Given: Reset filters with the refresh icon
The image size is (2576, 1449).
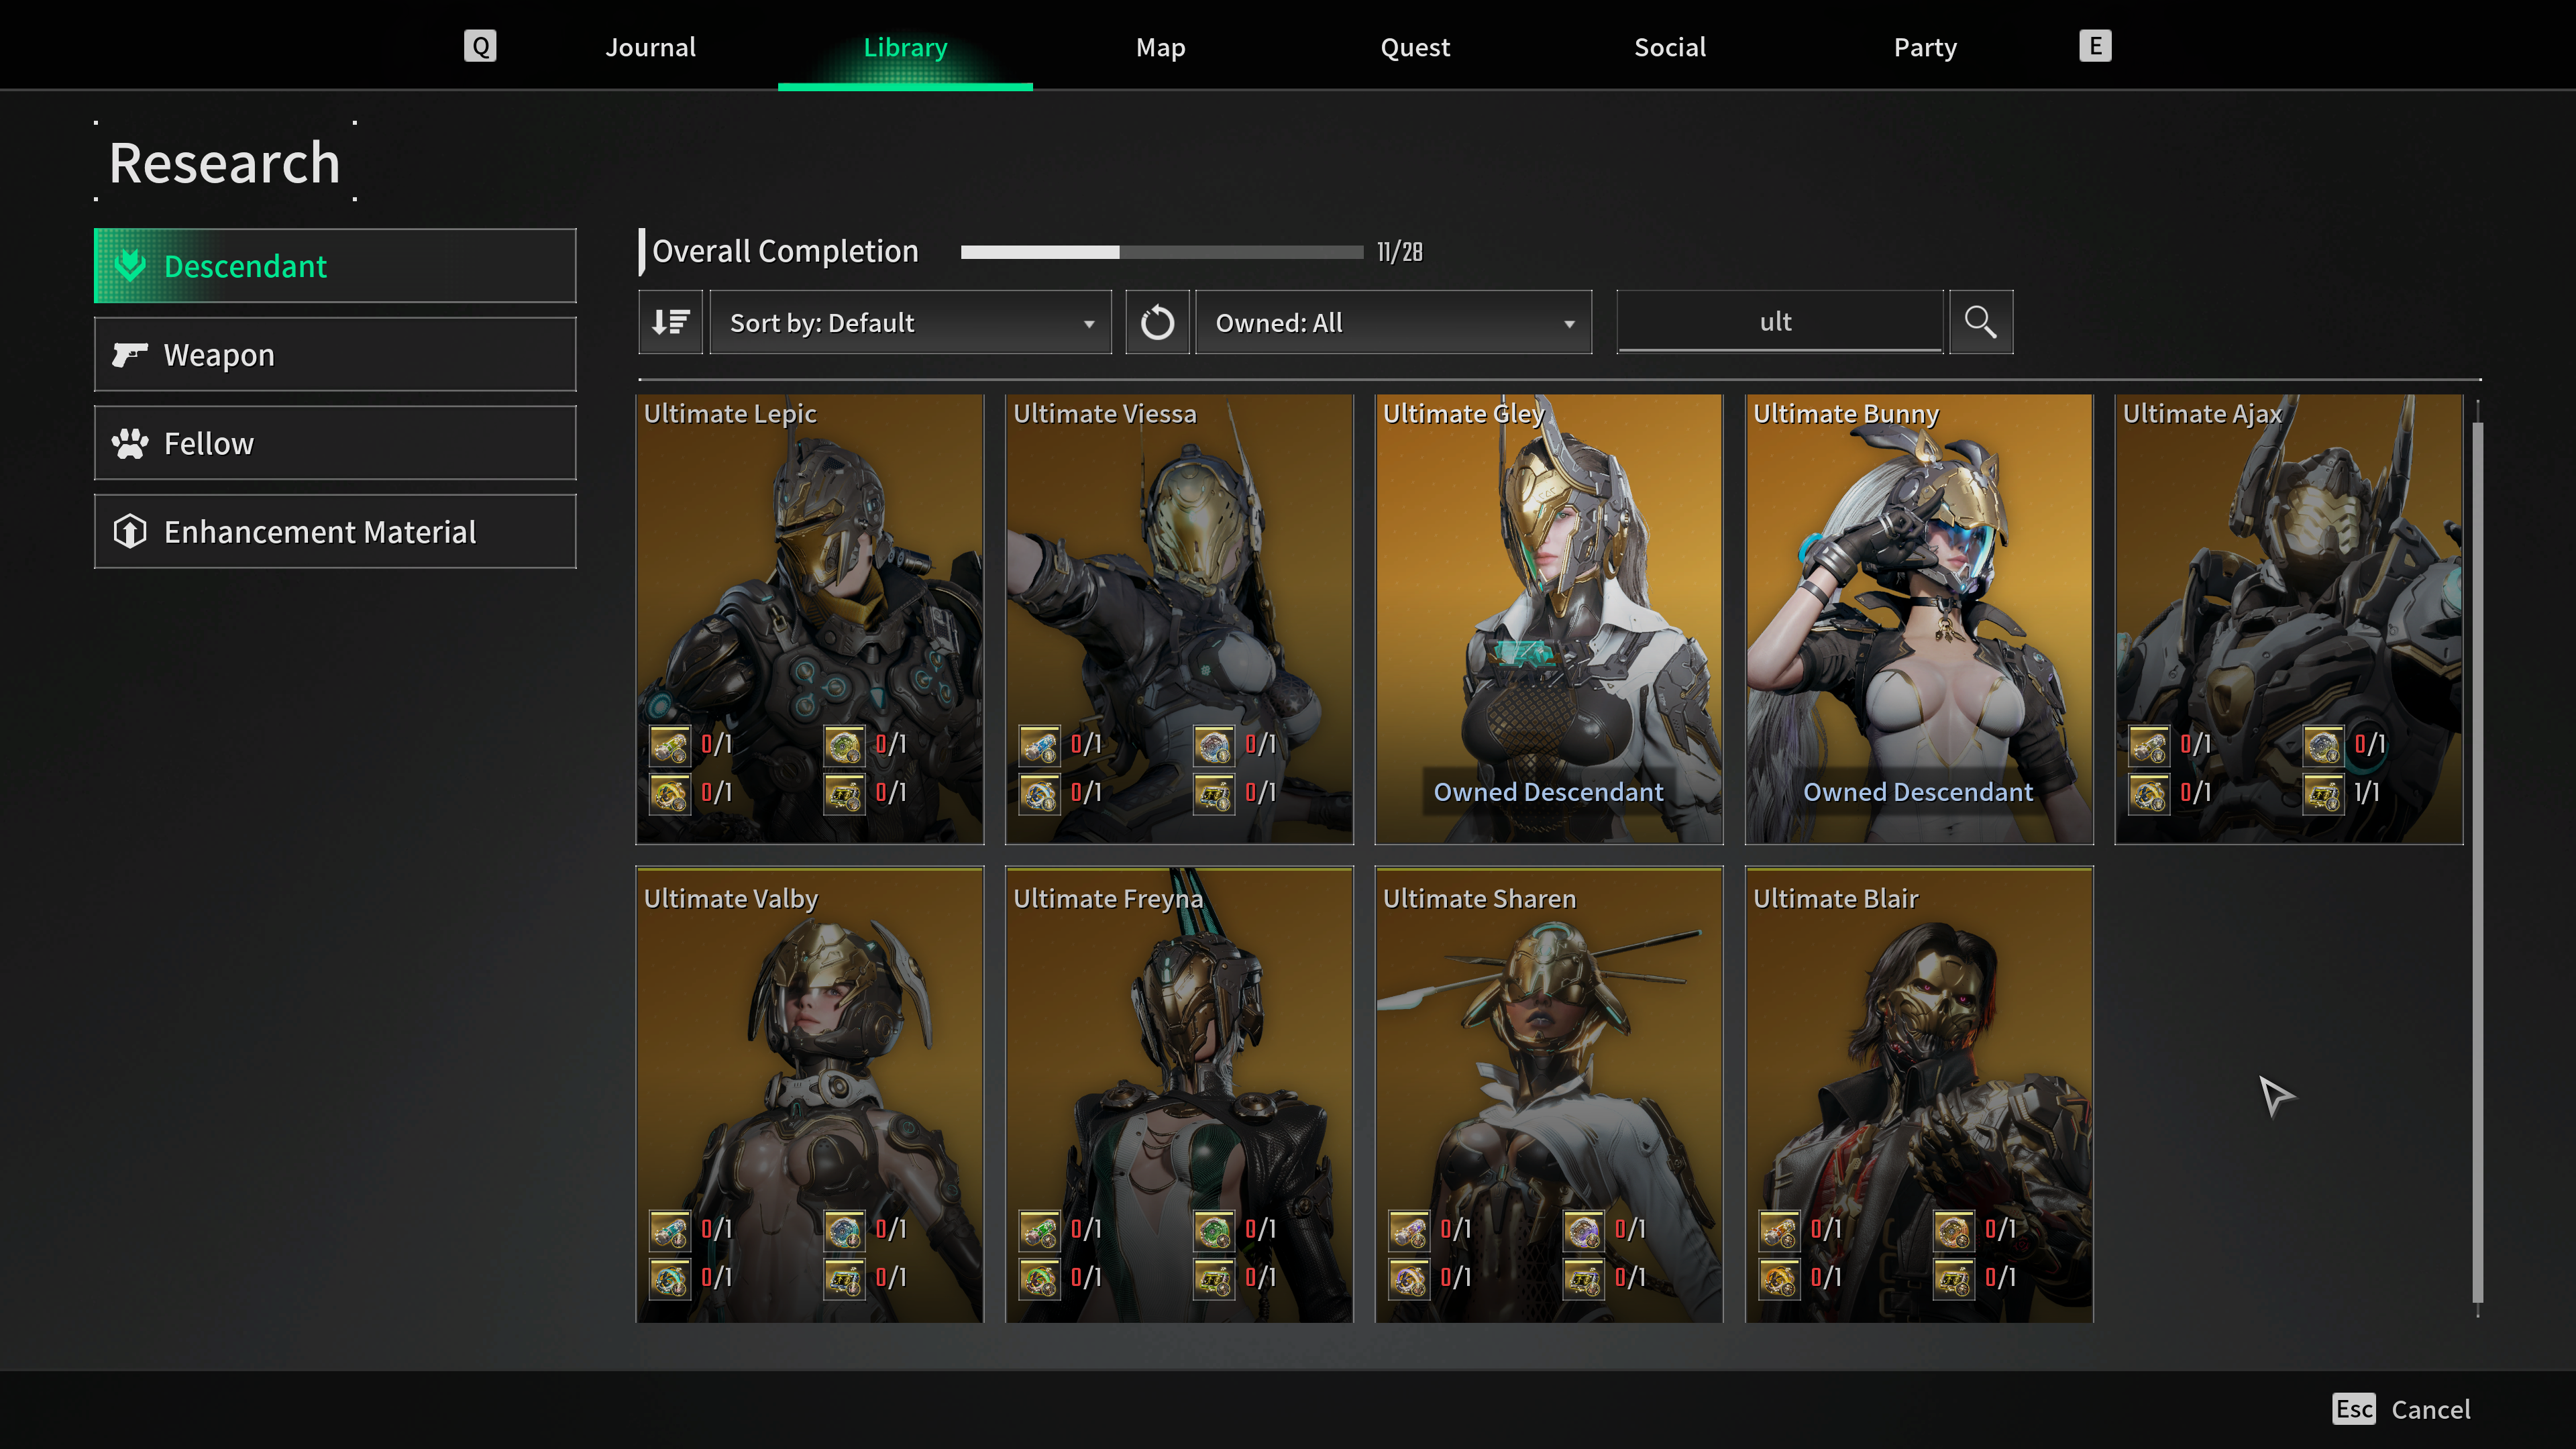Looking at the screenshot, I should (1157, 322).
